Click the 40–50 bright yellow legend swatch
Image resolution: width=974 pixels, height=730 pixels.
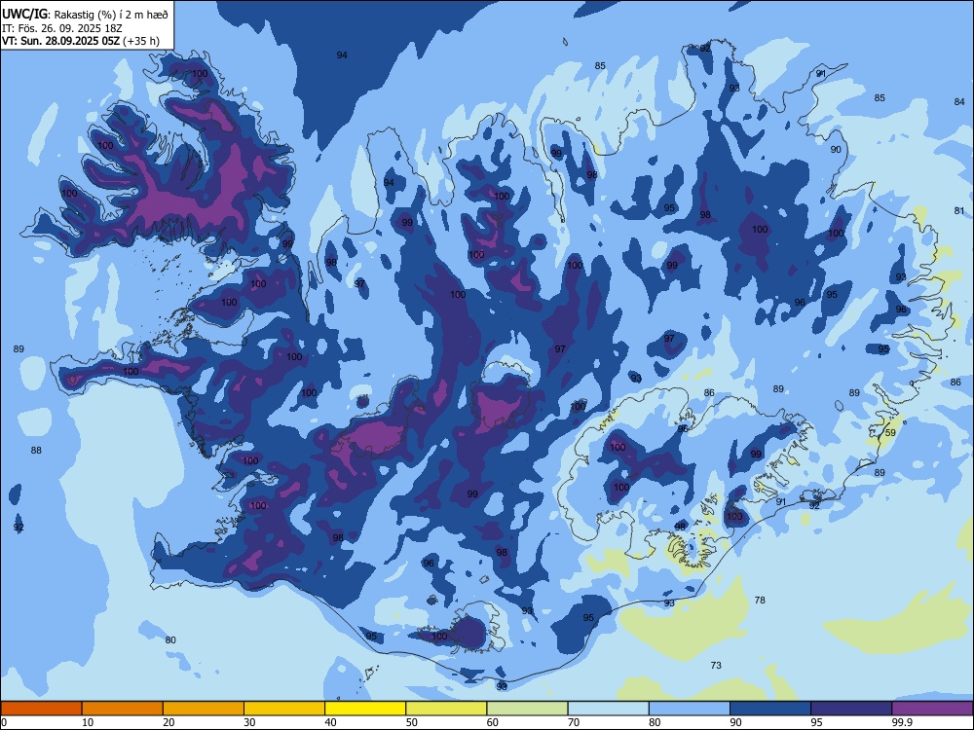365,709
